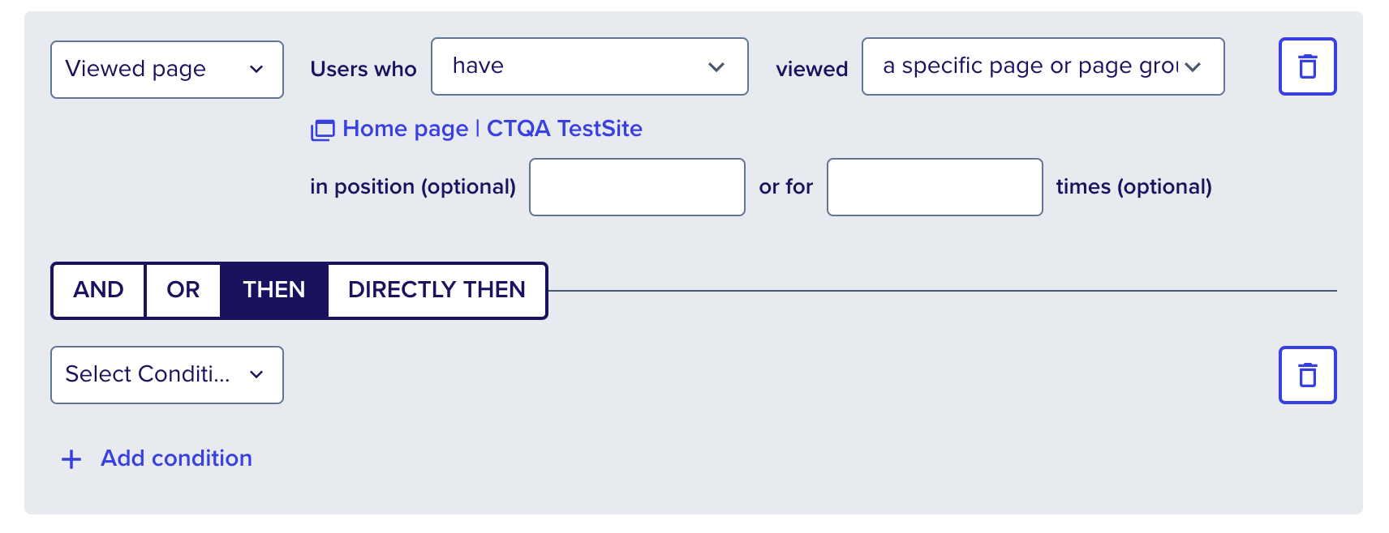Click chevron arrow on Select Condition box
This screenshot has height=533, width=1389.
coord(256,374)
